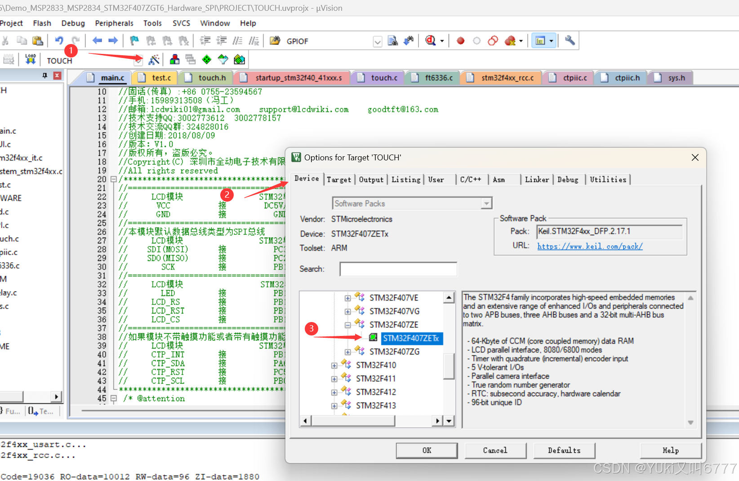Viewport: 739px width, 481px height.
Task: Click Navigate Backwards blue arrow
Action: (97, 41)
